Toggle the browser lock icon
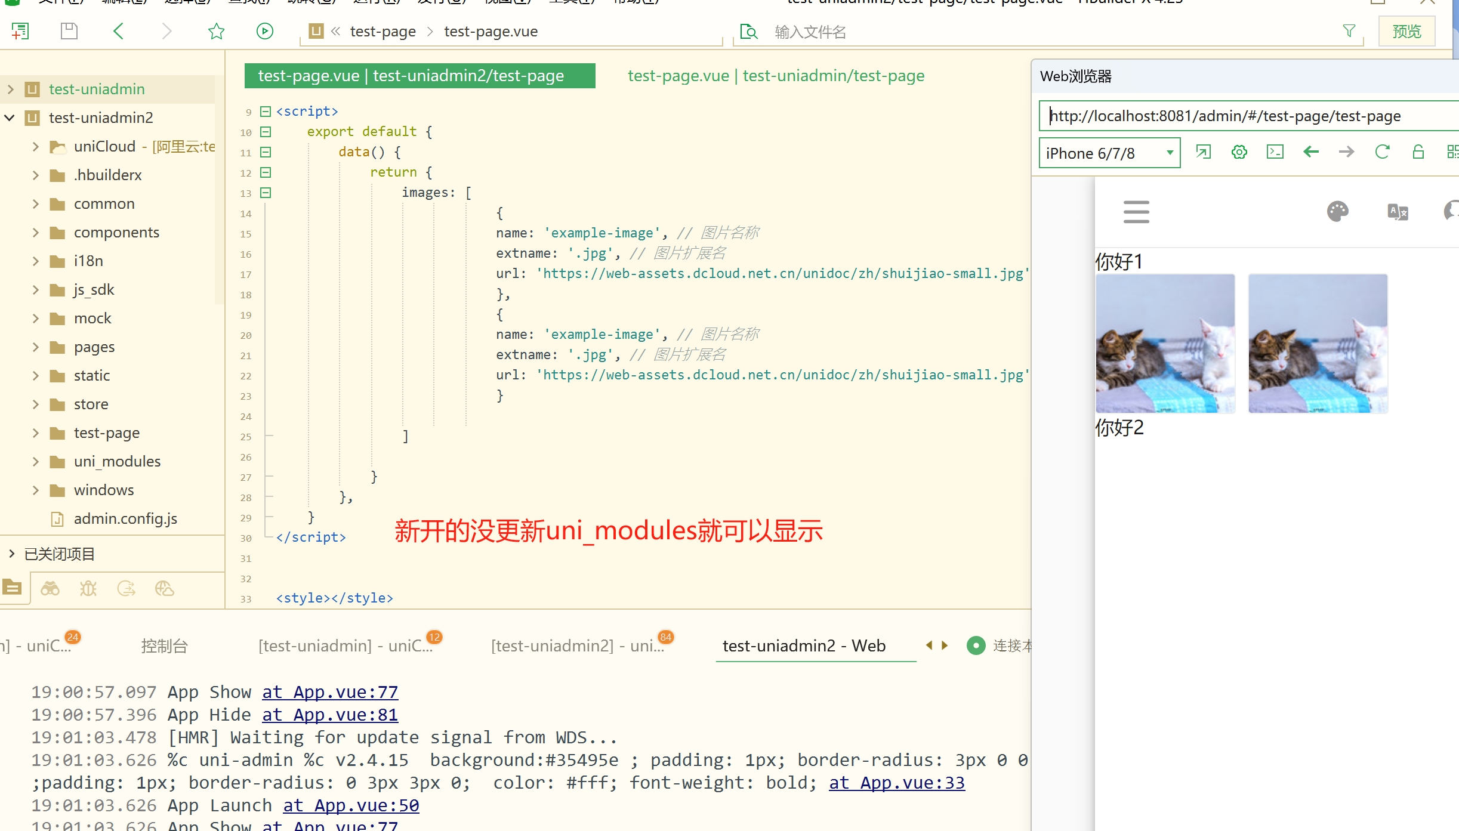1459x831 pixels. coord(1418,152)
